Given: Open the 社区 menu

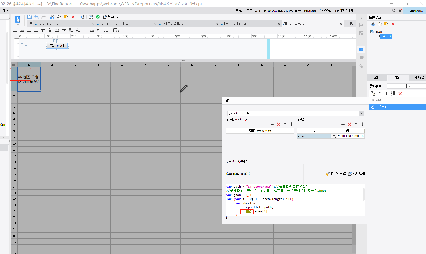Looking at the screenshot, I should point(6,11).
